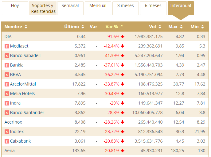This screenshot has width=211, height=157.
Task: Open the Acerinox stock page
Action: coord(13,122)
